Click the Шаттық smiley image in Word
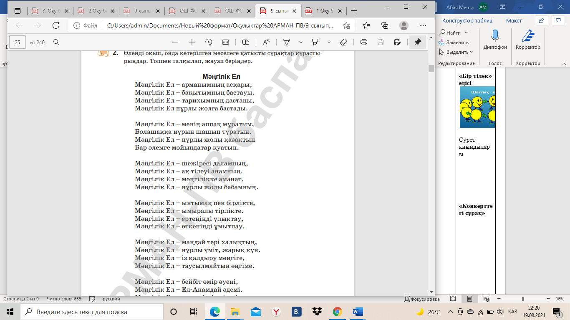This screenshot has width=570, height=320. pos(477,108)
